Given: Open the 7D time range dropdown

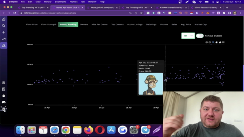Looking at the screenshot, I should coord(188,36).
